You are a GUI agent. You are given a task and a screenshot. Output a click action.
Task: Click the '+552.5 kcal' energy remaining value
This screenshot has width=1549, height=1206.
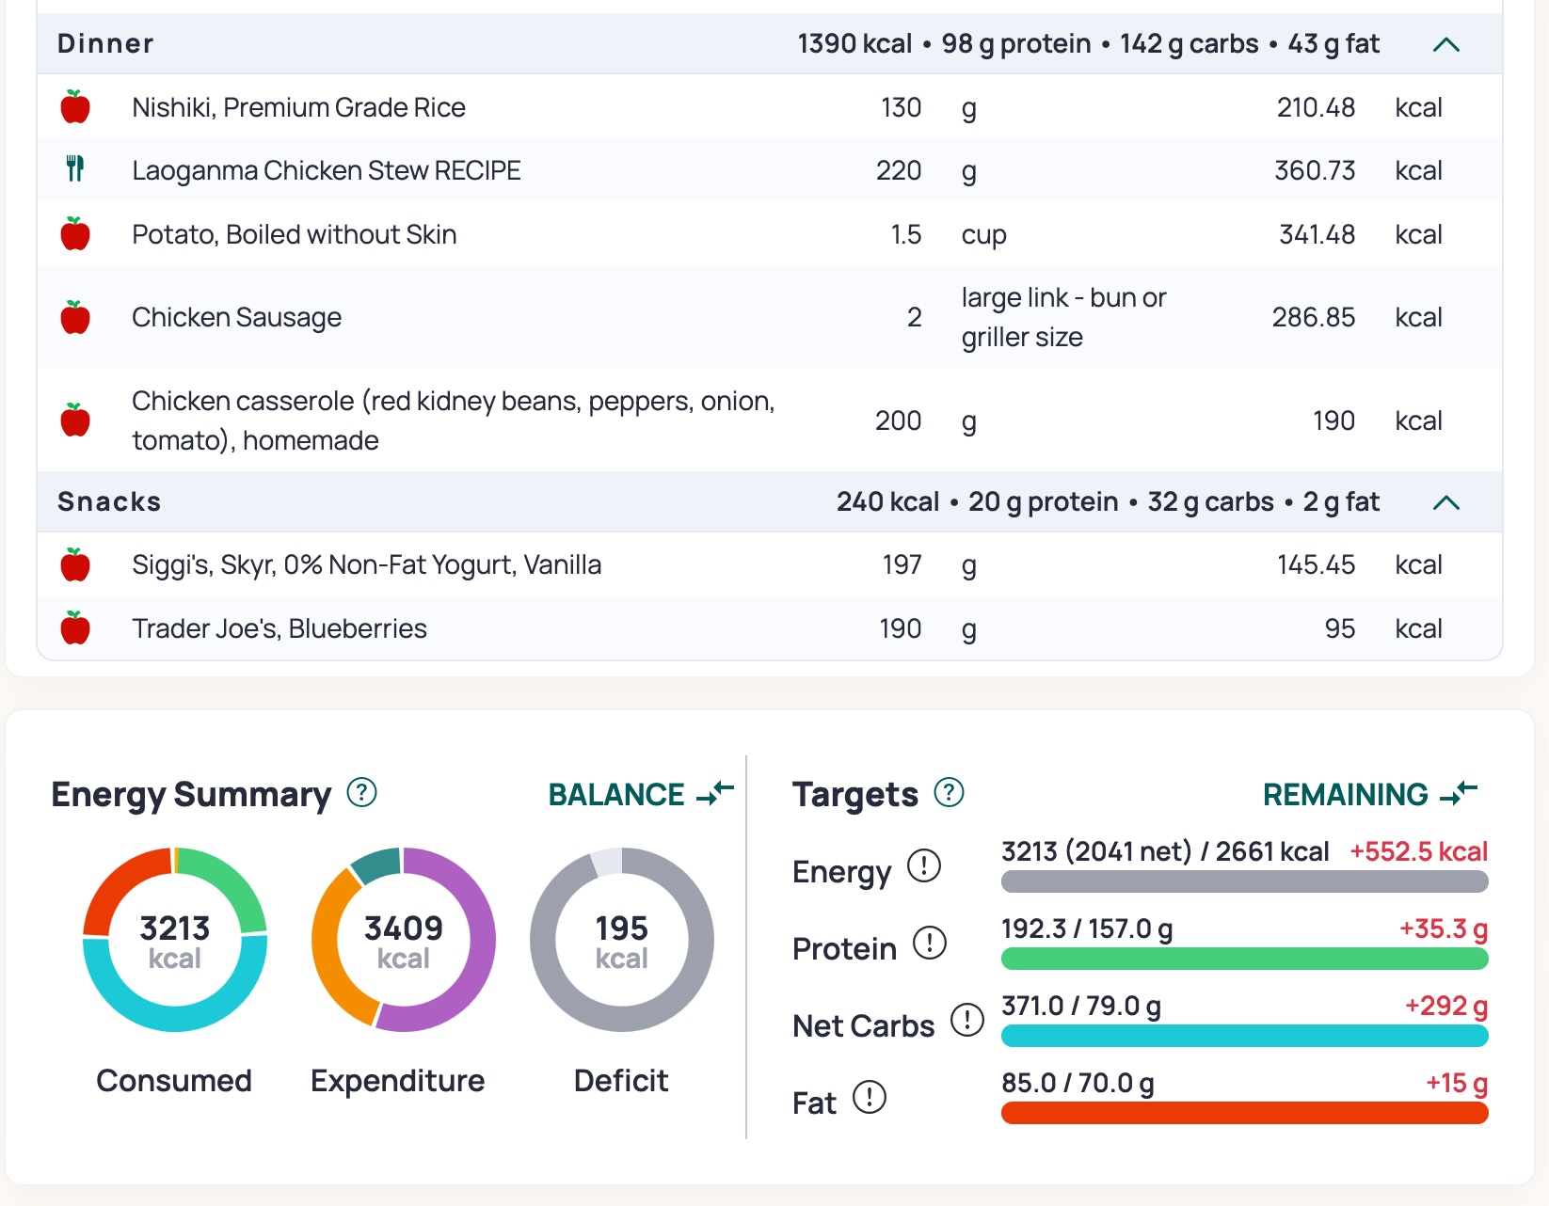(1418, 851)
